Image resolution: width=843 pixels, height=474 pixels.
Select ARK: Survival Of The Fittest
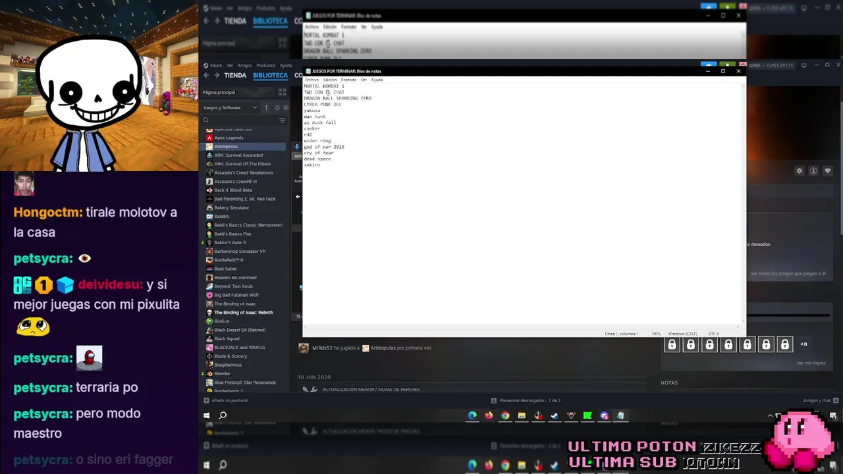tap(244, 164)
